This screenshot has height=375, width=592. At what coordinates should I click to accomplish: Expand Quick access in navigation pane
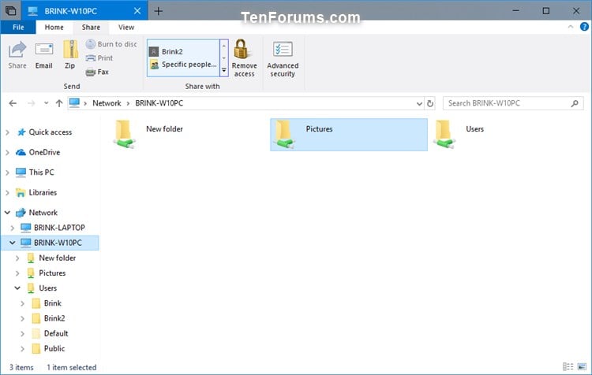pyautogui.click(x=7, y=132)
